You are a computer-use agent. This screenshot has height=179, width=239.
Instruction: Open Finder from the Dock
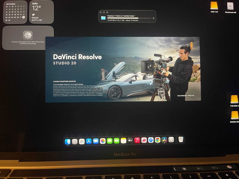click(68, 142)
